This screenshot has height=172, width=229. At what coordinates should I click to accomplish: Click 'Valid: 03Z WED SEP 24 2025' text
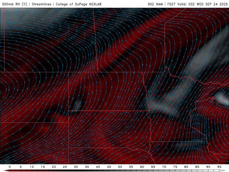[202, 4]
